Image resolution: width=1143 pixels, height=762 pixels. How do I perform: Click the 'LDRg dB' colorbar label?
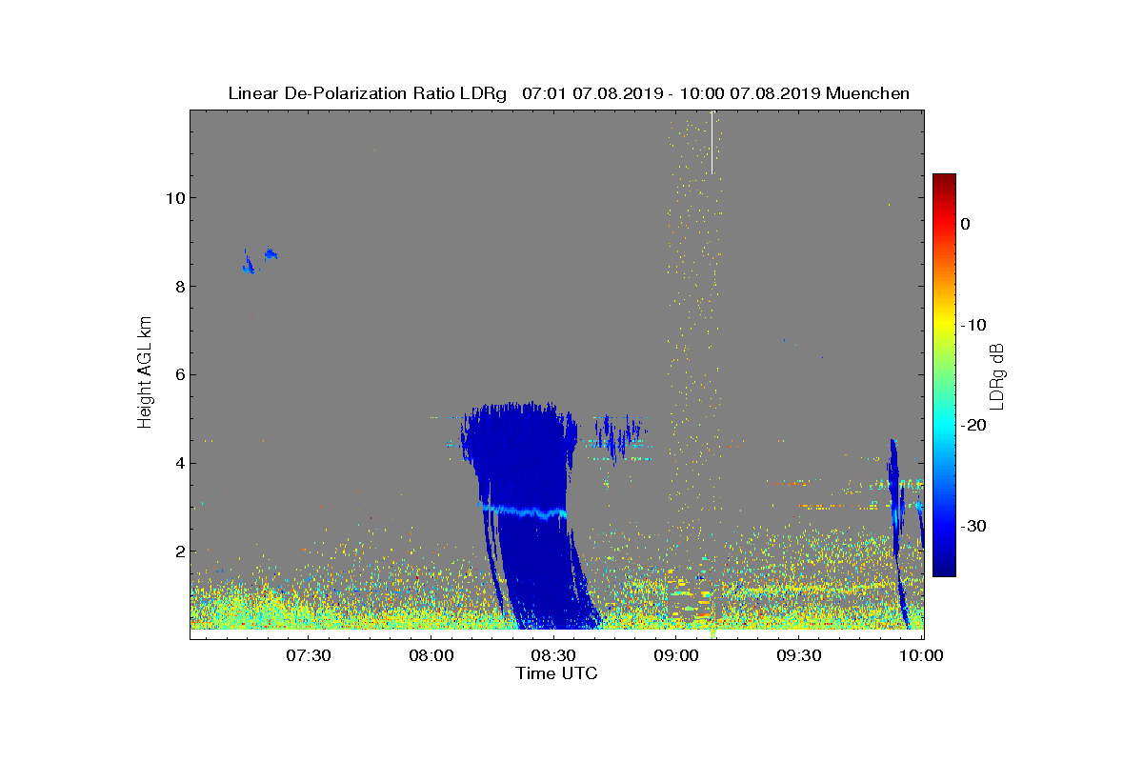point(997,376)
